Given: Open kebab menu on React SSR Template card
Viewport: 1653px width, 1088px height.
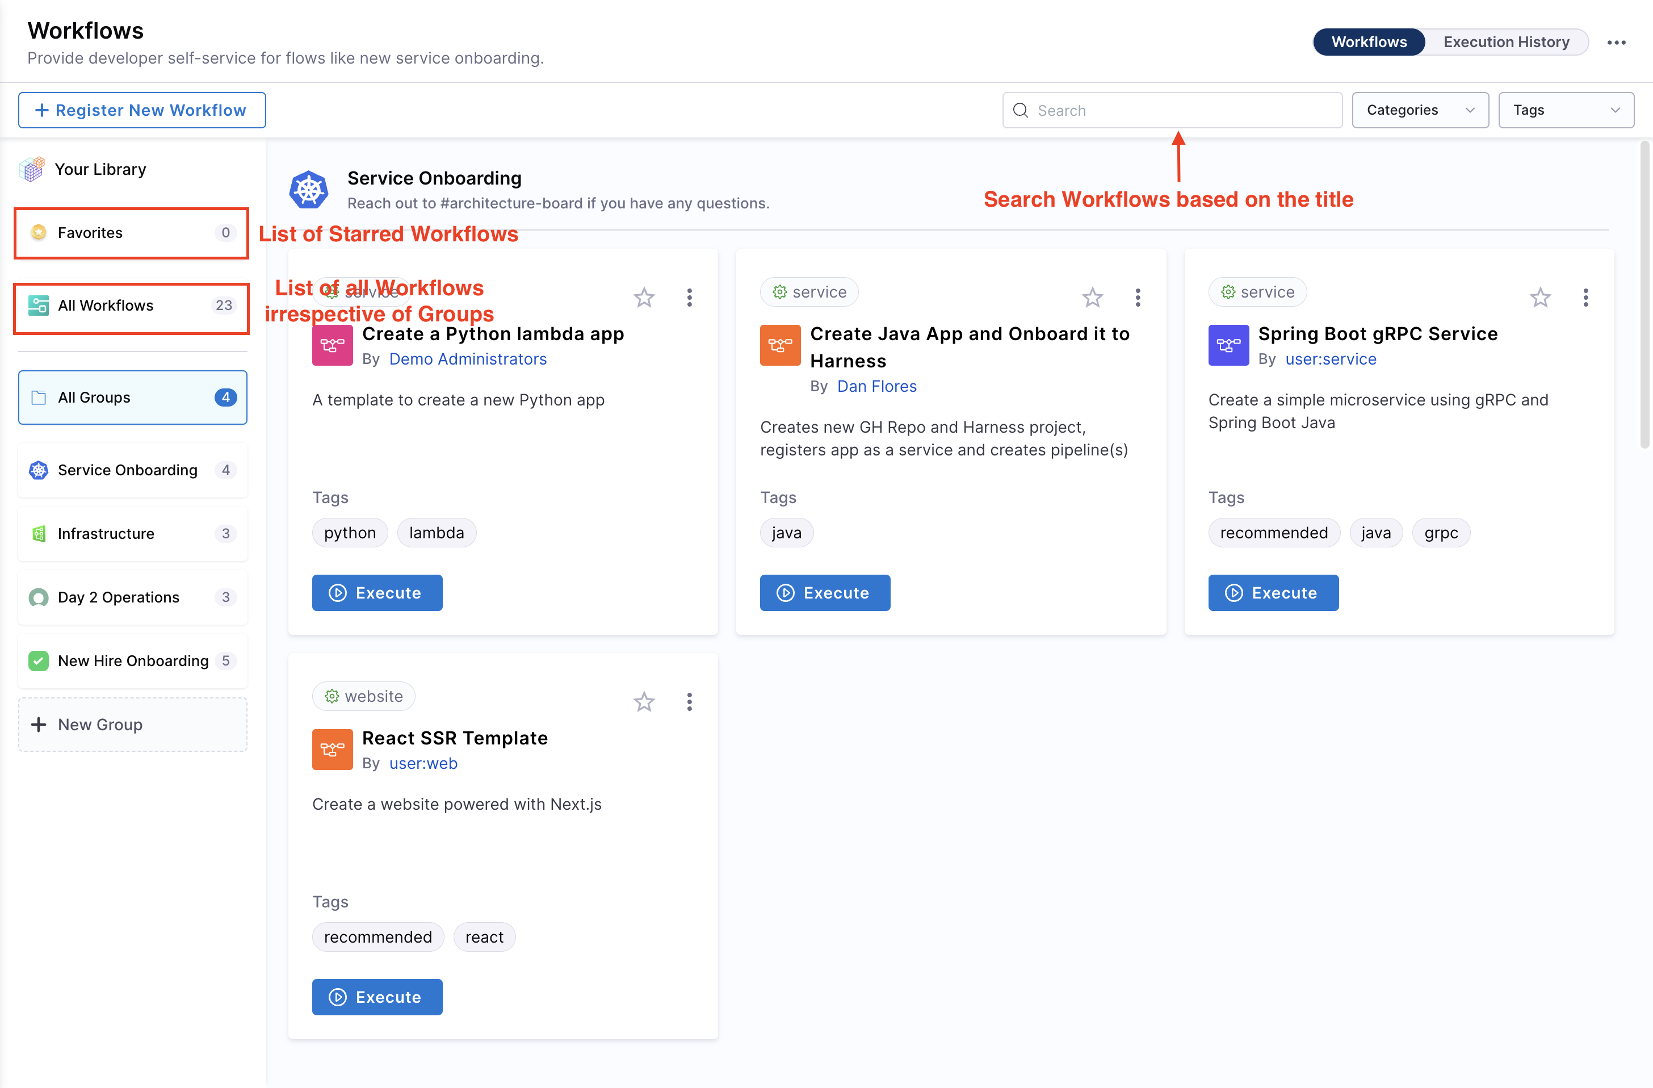Looking at the screenshot, I should tap(689, 702).
